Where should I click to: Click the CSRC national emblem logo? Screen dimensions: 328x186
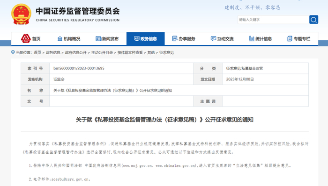(21, 14)
